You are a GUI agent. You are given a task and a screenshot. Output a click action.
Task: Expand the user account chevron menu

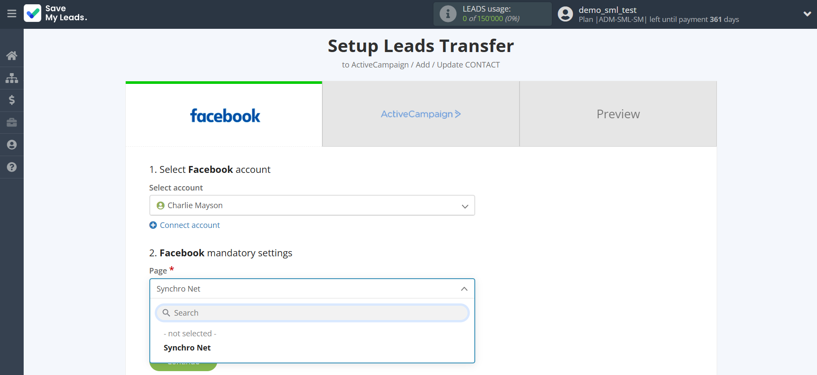807,14
